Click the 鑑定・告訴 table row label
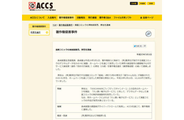 click(x=62, y=115)
